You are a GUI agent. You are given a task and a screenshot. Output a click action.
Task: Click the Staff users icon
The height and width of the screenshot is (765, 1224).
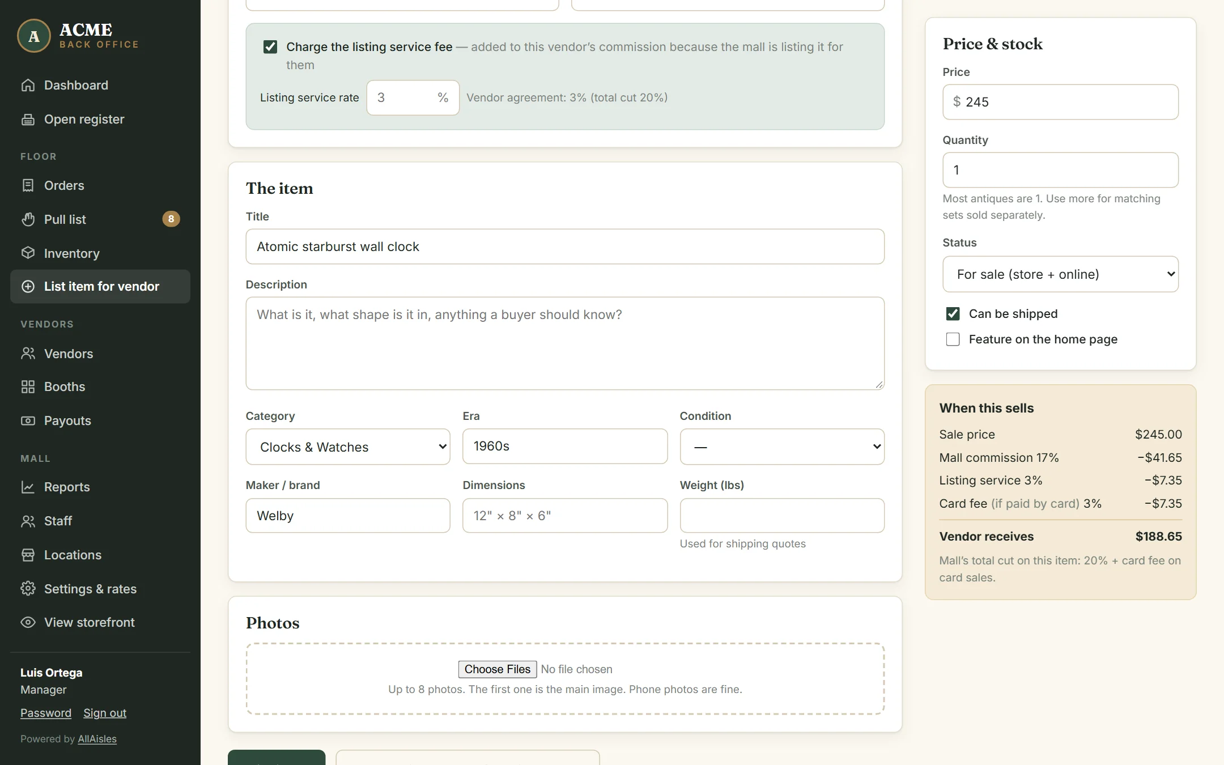(28, 521)
